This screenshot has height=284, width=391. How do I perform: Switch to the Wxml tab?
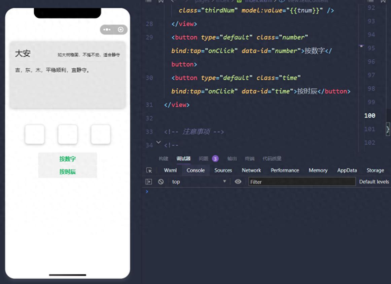[x=170, y=170]
